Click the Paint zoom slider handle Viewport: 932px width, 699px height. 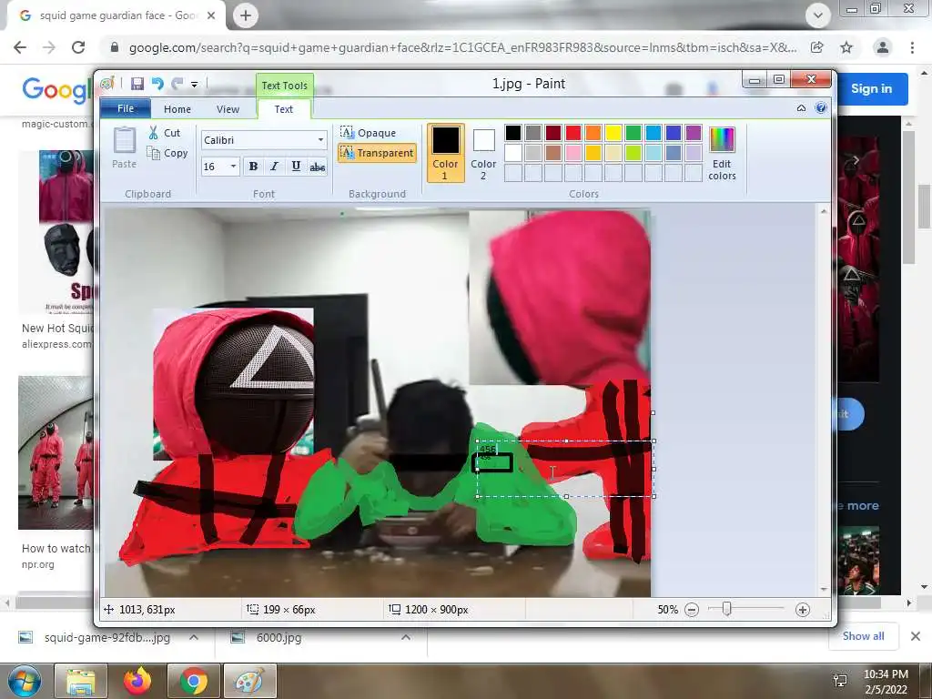[x=726, y=609]
